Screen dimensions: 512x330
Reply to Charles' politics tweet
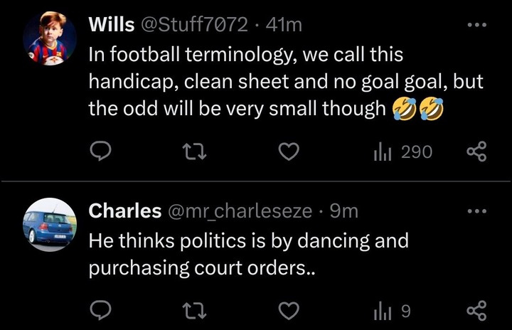(100, 310)
